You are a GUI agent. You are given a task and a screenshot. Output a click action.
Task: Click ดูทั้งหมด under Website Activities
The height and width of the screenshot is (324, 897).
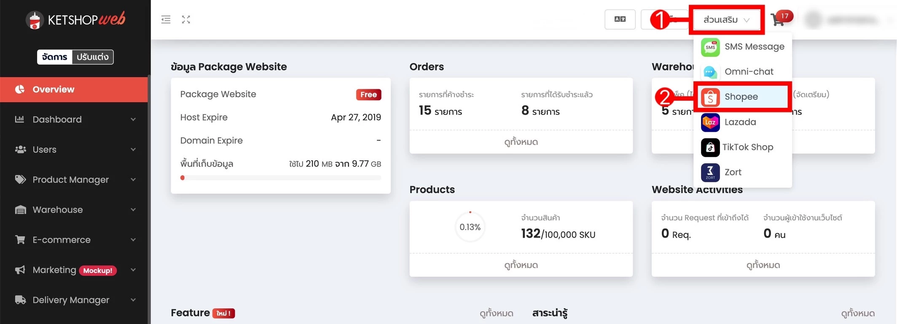[x=763, y=265]
